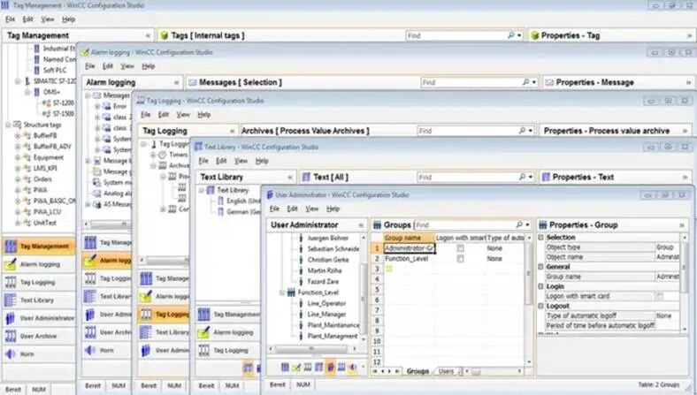Viewport: 697px width, 395px height.
Task: Select Tag Management in Alarm logging window navigation
Action: click(x=107, y=243)
